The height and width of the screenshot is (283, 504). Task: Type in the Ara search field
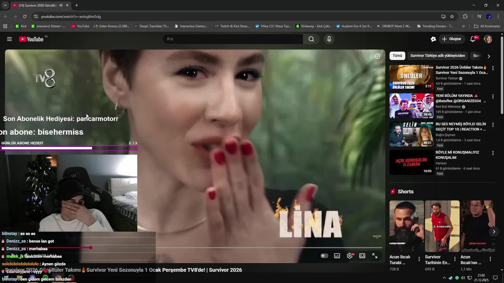pyautogui.click(x=233, y=39)
